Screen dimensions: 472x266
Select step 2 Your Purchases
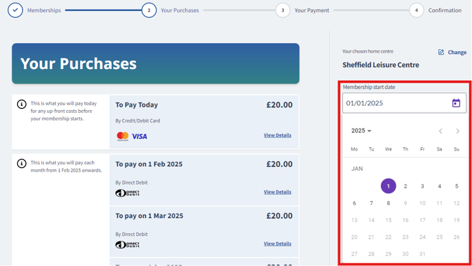coord(149,10)
